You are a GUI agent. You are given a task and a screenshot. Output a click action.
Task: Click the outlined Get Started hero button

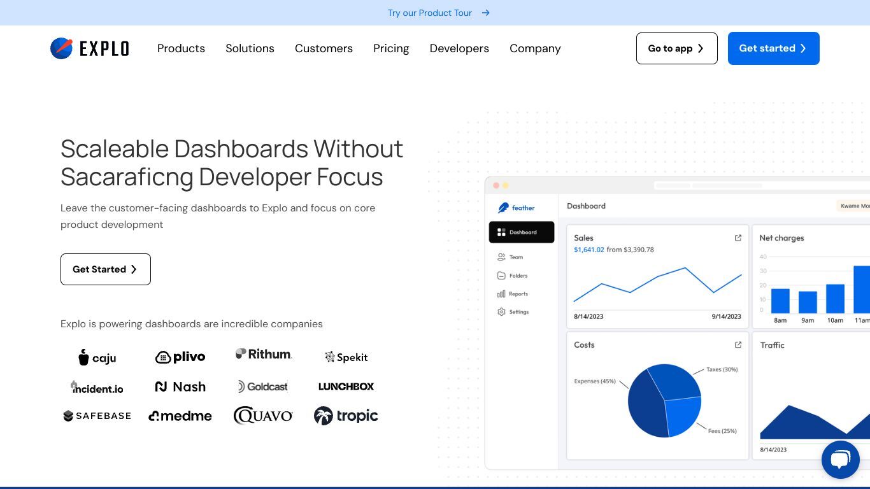coord(106,269)
